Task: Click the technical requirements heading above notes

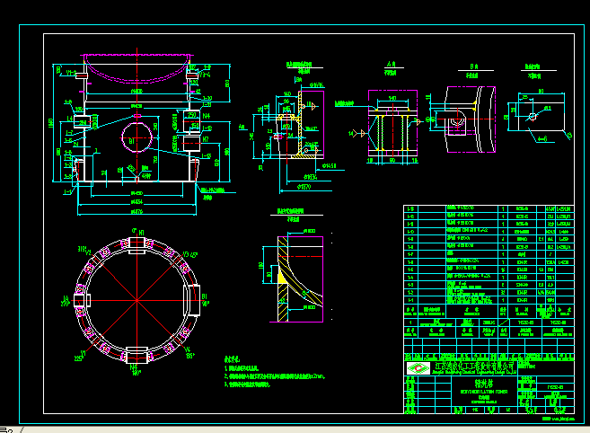Action: (233, 359)
